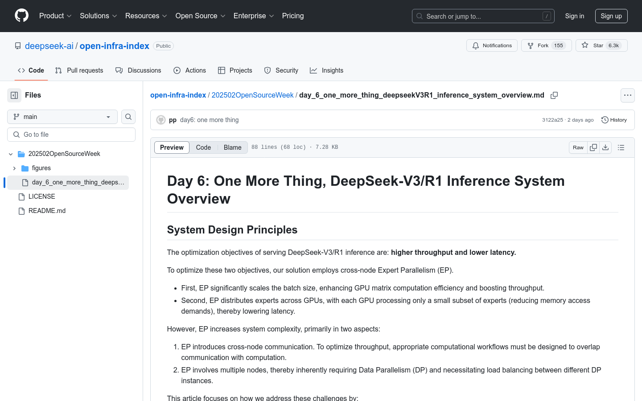The height and width of the screenshot is (401, 642).
Task: Open the day6: one more thing commit
Action: [x=209, y=120]
